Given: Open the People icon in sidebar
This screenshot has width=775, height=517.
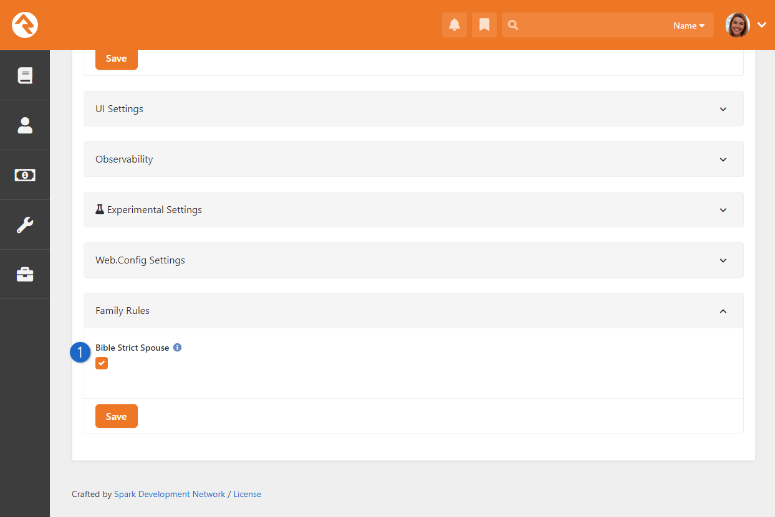Looking at the screenshot, I should [25, 125].
